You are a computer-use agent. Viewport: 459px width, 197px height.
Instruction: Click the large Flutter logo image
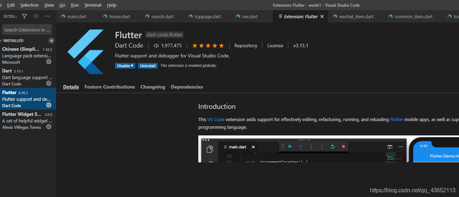(86, 52)
